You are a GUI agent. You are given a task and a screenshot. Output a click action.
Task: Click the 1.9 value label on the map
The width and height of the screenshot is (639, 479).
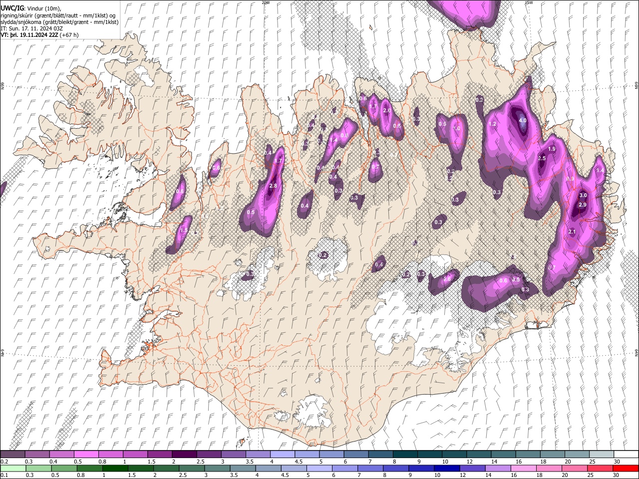552,149
